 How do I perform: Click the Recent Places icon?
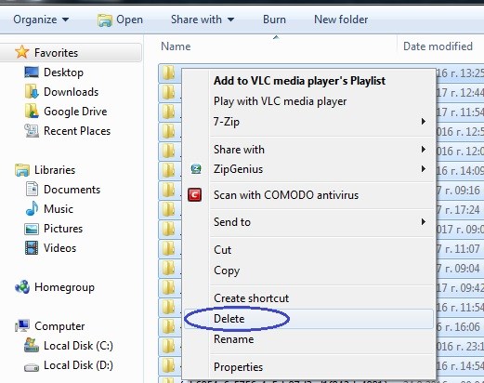pyautogui.click(x=32, y=131)
